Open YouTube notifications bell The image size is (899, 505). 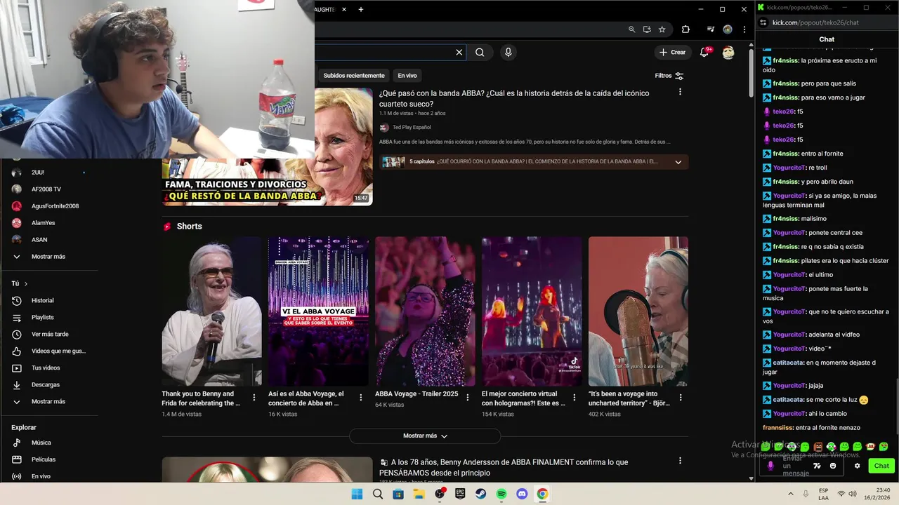[x=704, y=52]
